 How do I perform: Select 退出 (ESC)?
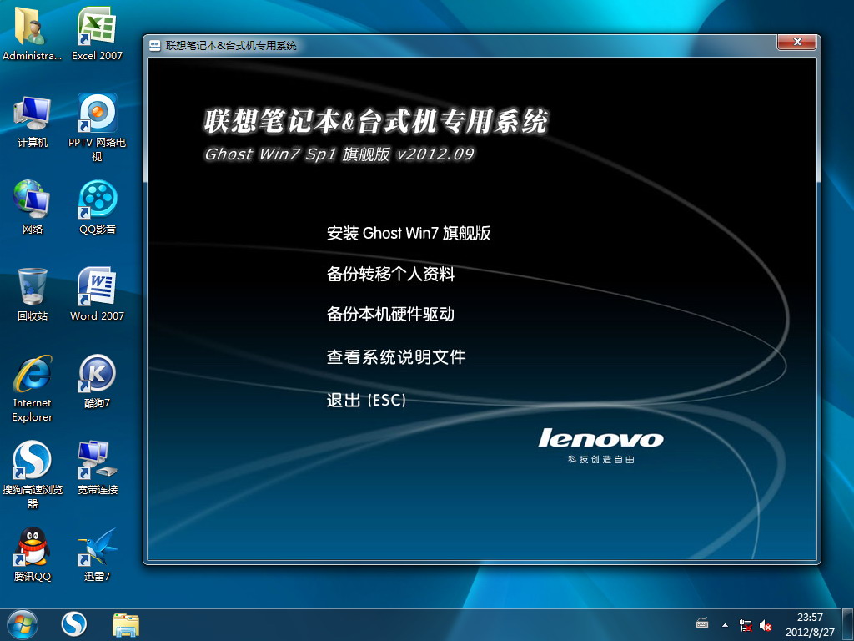pyautogui.click(x=366, y=400)
